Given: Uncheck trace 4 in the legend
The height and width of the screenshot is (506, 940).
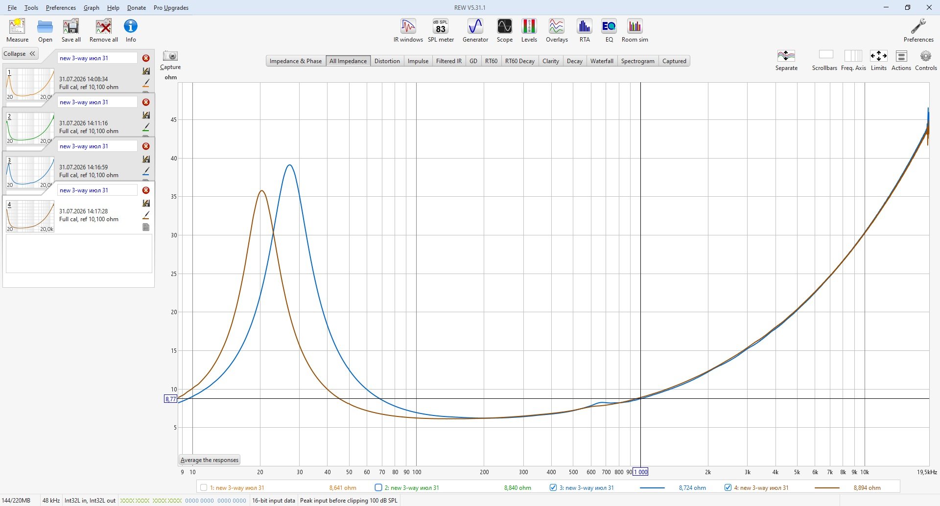Looking at the screenshot, I should pos(728,487).
